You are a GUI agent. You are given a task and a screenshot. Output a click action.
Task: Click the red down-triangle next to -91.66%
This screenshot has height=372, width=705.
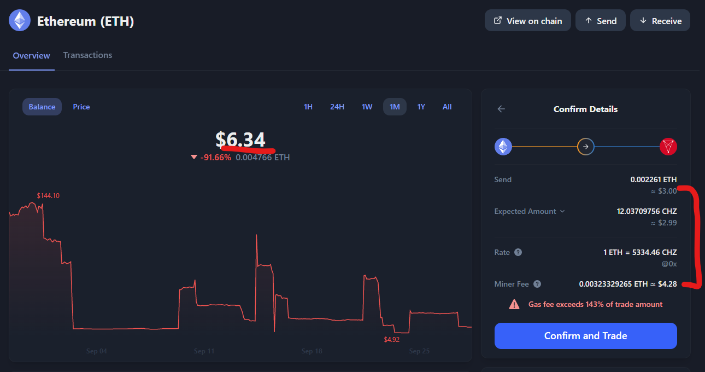pyautogui.click(x=193, y=158)
